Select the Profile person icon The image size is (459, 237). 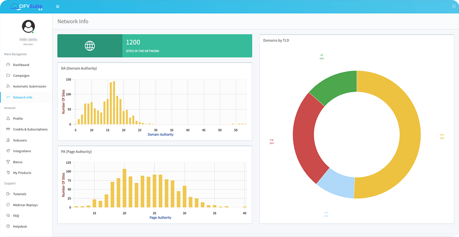tap(8, 118)
